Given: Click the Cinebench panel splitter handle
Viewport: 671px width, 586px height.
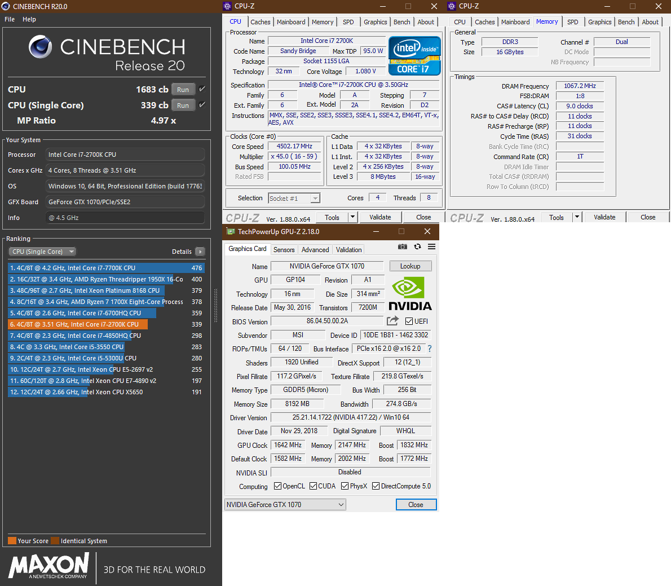Looking at the screenshot, I should [x=215, y=305].
